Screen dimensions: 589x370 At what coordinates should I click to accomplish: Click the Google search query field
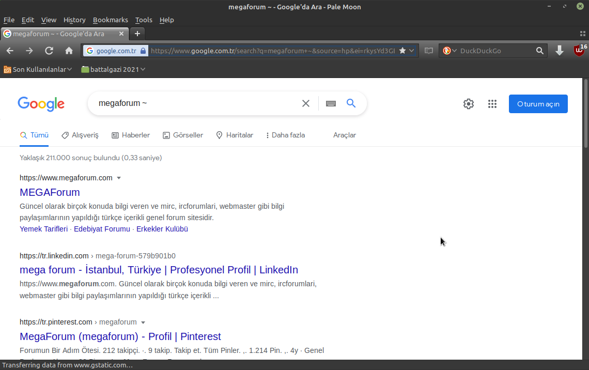coord(197,103)
